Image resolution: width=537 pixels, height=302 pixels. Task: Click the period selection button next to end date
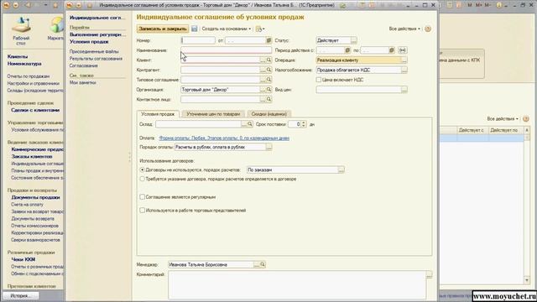click(403, 50)
